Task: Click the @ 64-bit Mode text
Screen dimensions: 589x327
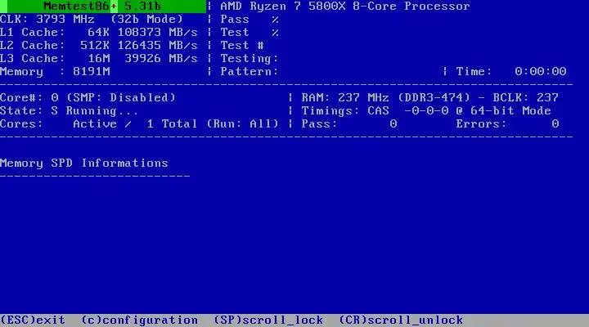Action: pos(504,111)
